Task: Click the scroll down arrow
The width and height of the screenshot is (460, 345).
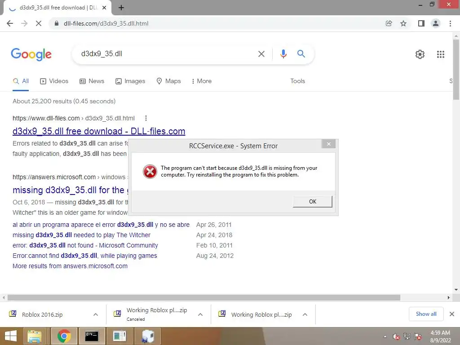Action: (x=456, y=290)
